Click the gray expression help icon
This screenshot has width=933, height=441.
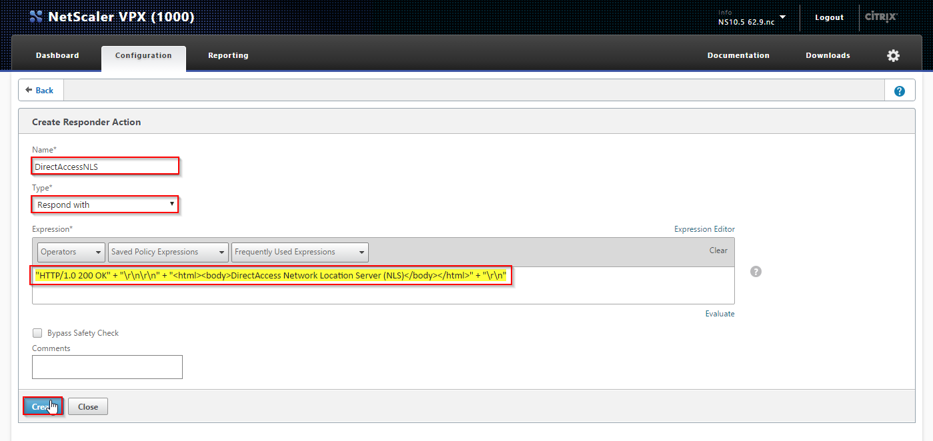pyautogui.click(x=756, y=272)
